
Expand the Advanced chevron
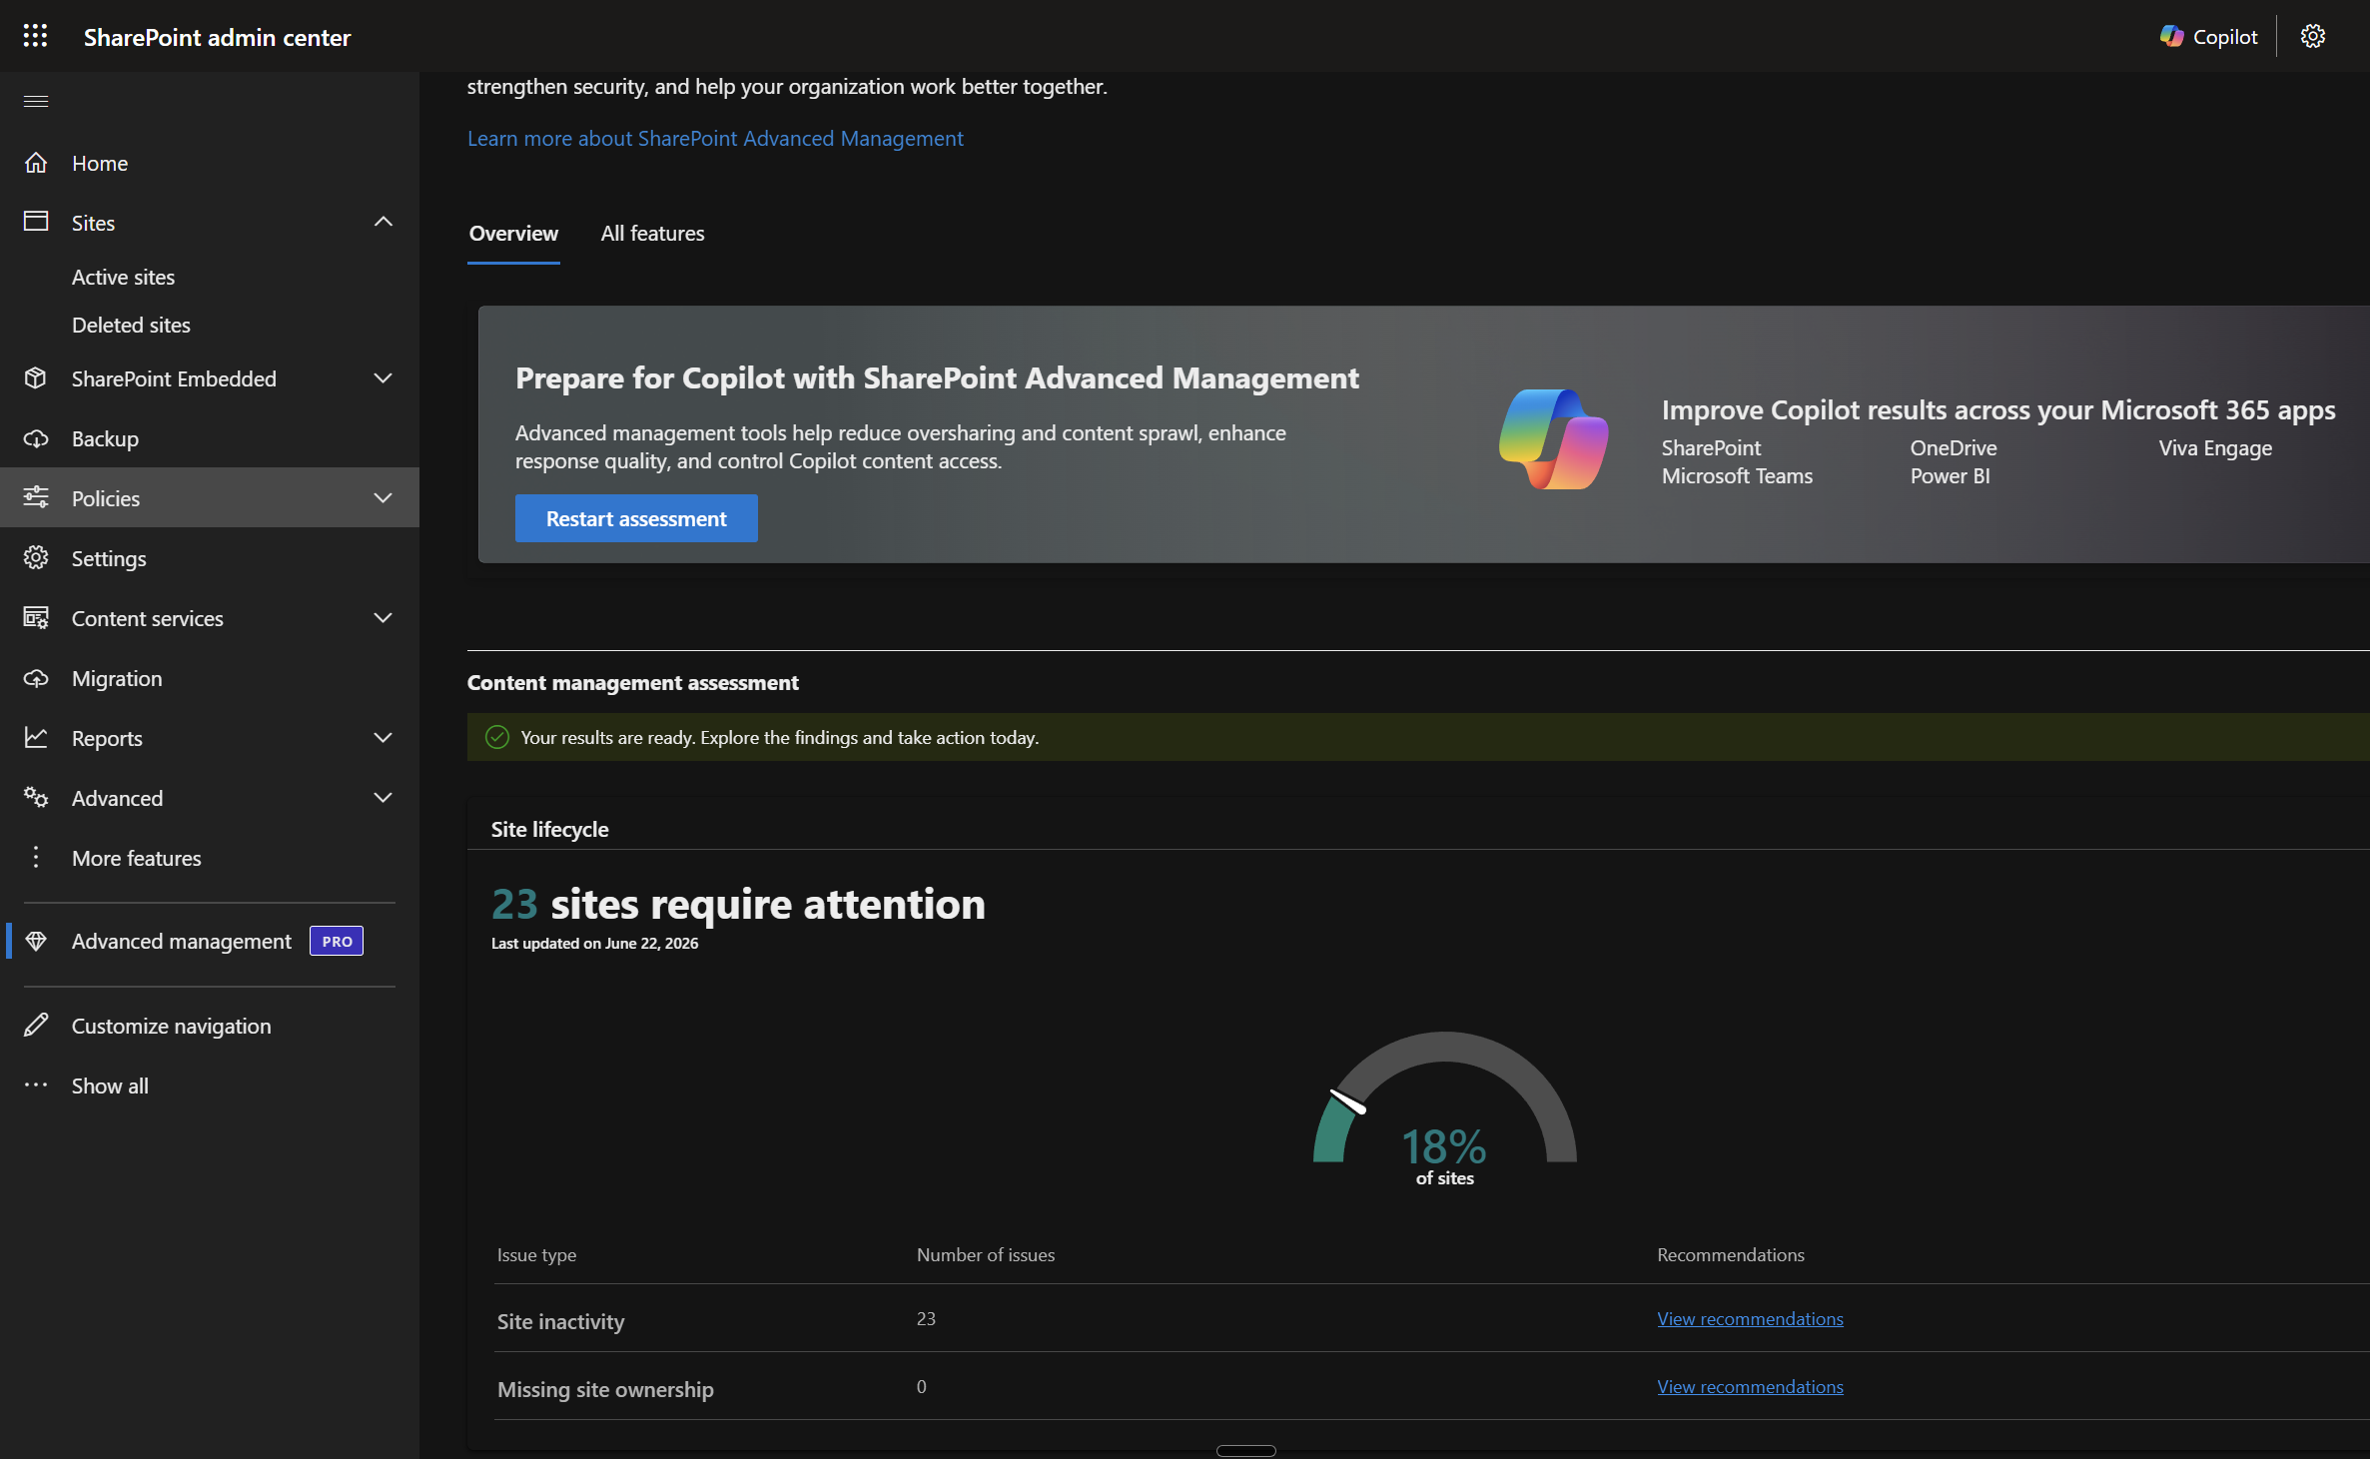(384, 798)
